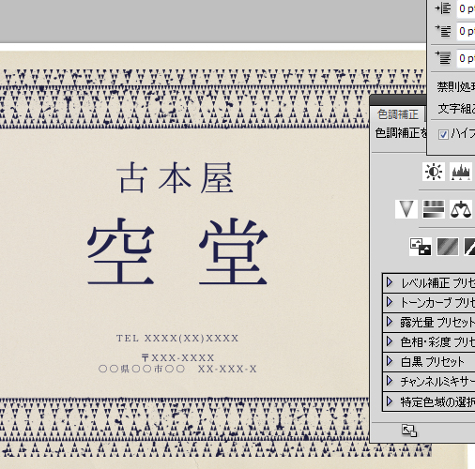Add a Levels adjustment with histogram icon
475x469 pixels.
(461, 172)
